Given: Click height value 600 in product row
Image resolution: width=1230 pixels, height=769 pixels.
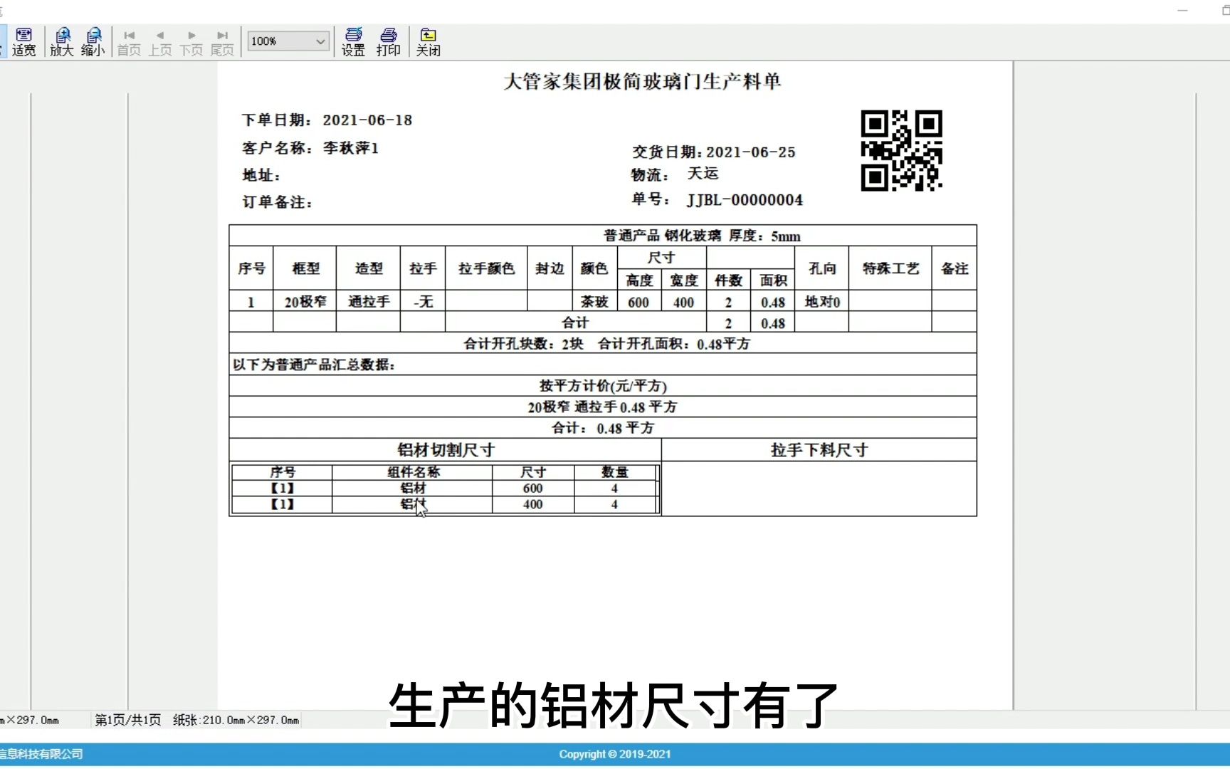Looking at the screenshot, I should click(638, 303).
